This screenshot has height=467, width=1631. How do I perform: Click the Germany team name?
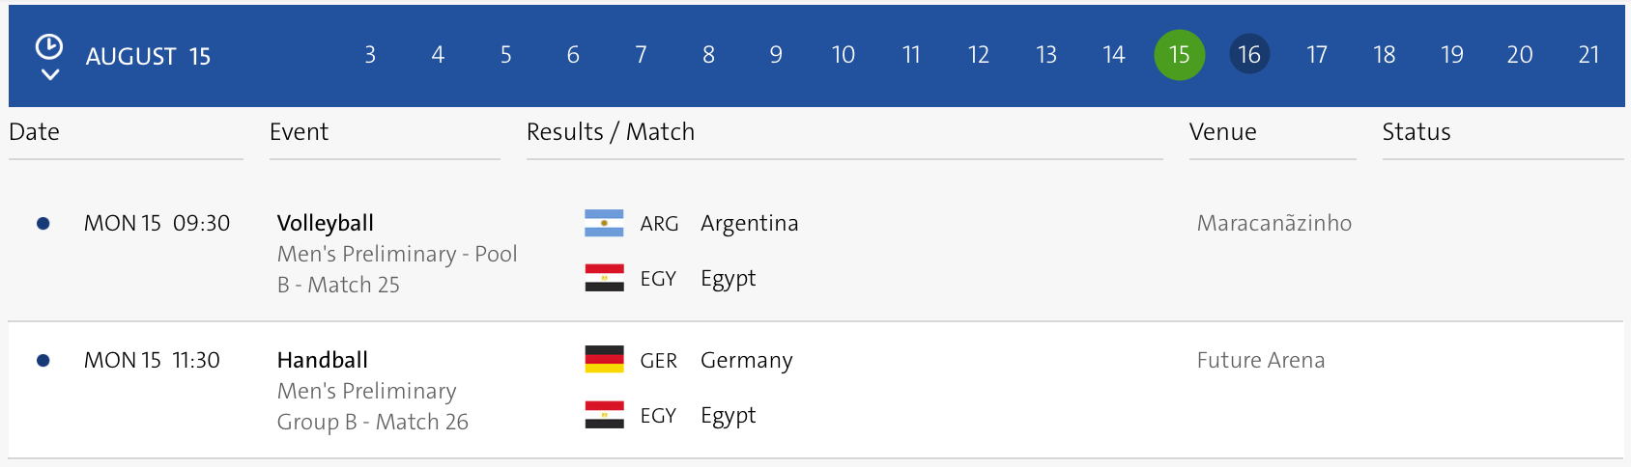click(746, 360)
